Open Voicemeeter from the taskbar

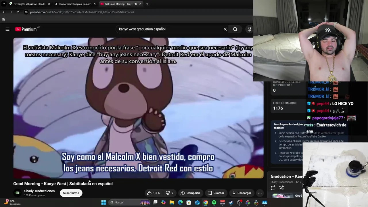click(223, 202)
